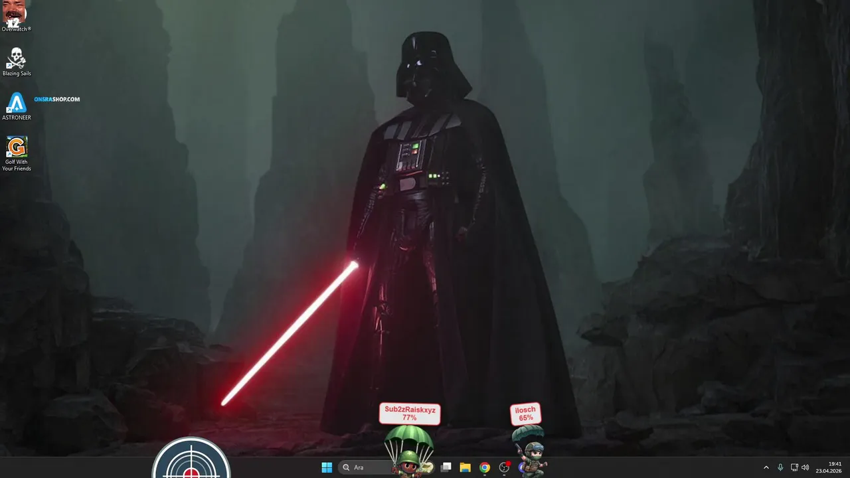This screenshot has height=478, width=850.
Task: Select the ASTRONEER desktop shortcut
Action: [16, 106]
